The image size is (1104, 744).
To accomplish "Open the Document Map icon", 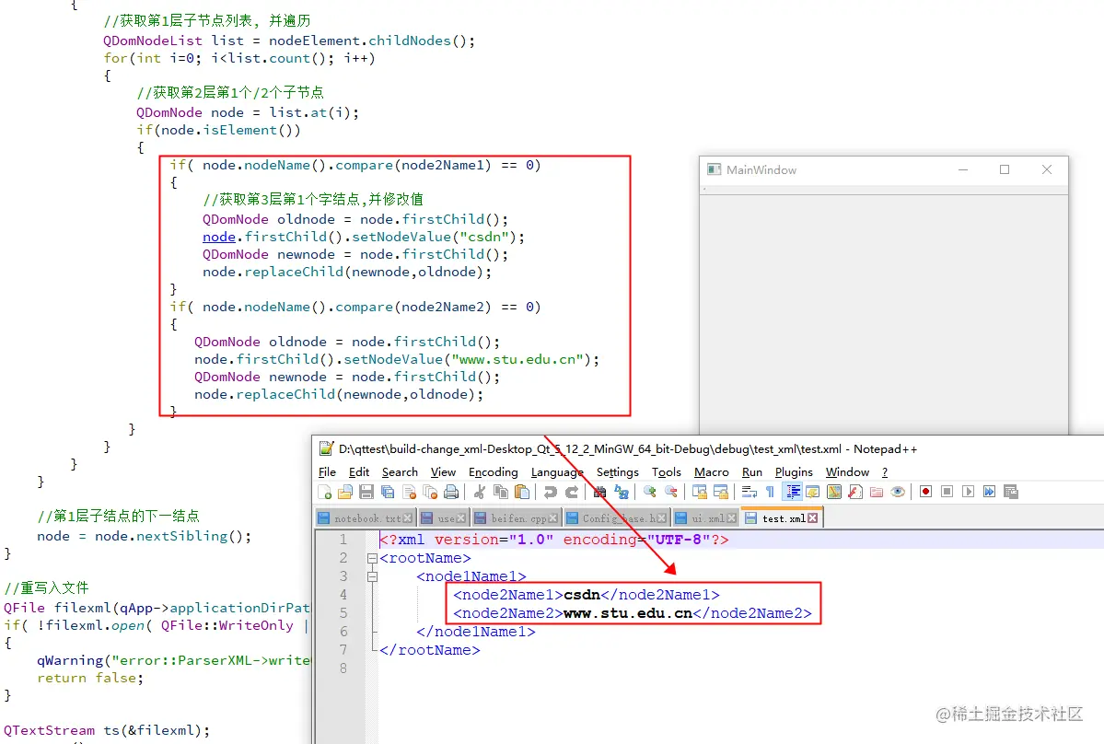I will [x=833, y=492].
